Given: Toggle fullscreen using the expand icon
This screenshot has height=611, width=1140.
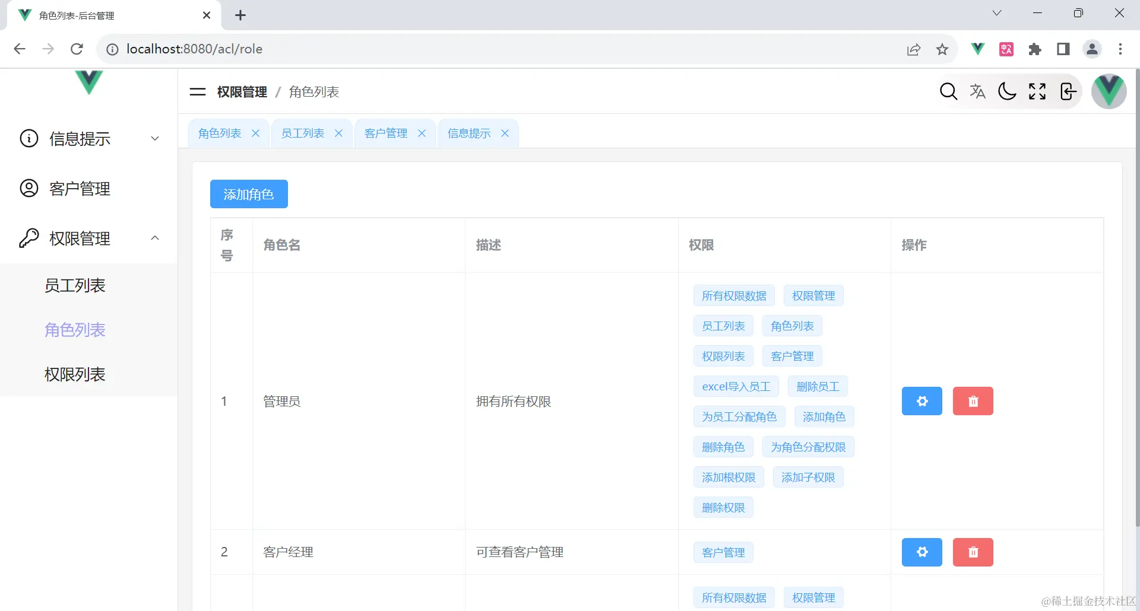Looking at the screenshot, I should tap(1037, 91).
